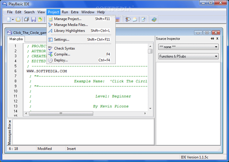The height and width of the screenshot is (162, 229).
Task: Open the New file dropdown arrow
Action: (13, 19)
